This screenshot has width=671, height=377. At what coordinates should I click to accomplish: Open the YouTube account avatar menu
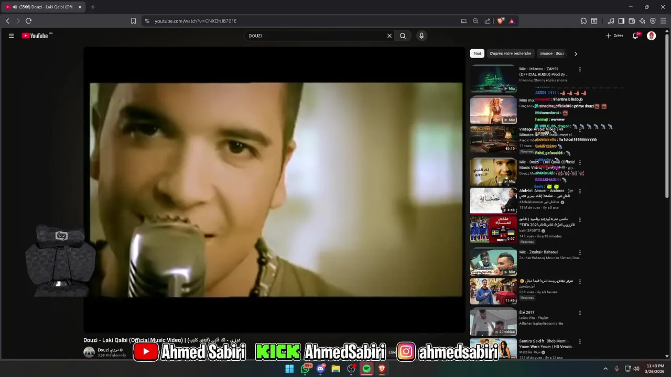652,36
